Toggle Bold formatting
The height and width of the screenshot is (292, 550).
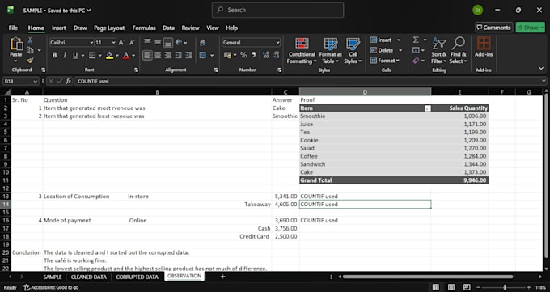(x=54, y=55)
